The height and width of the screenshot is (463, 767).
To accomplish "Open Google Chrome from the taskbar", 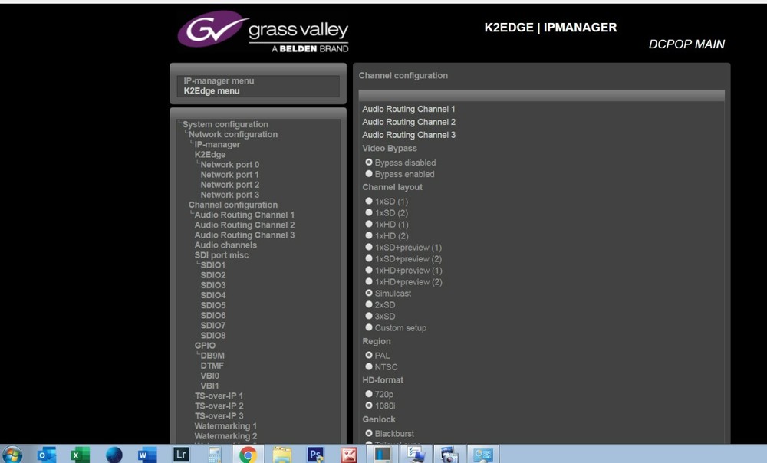I will tap(246, 453).
